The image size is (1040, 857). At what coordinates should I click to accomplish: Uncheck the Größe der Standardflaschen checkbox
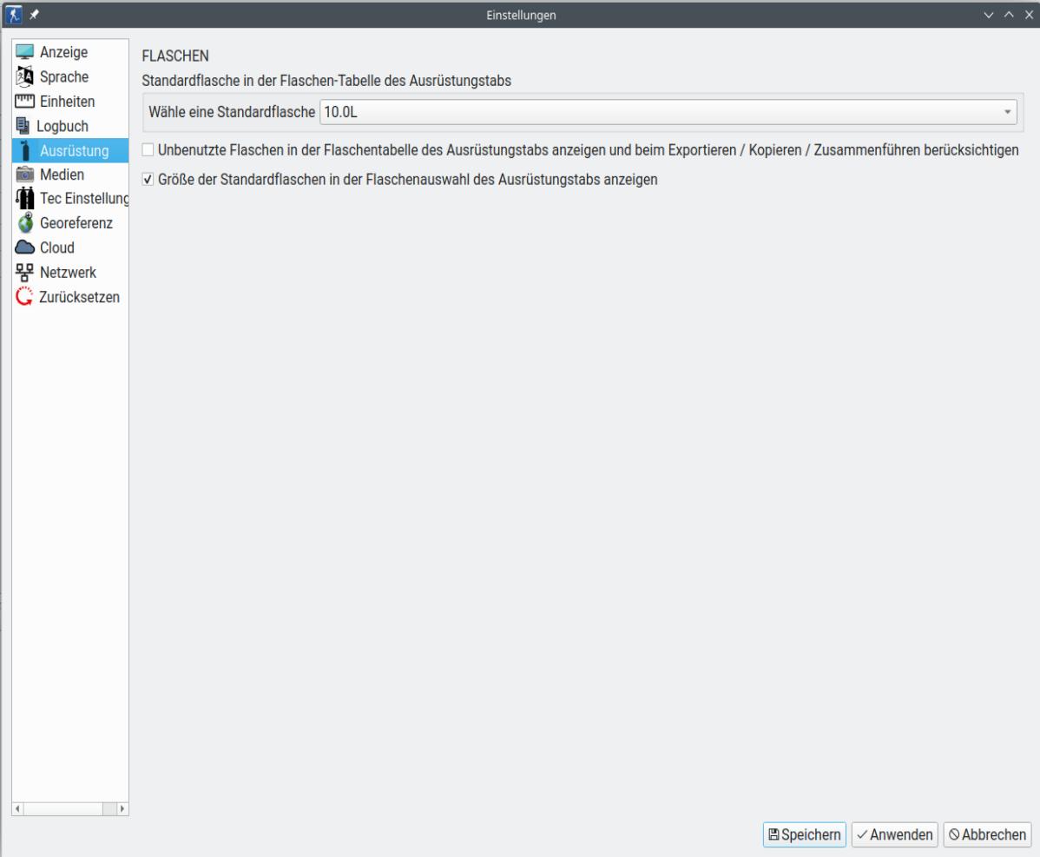pyautogui.click(x=148, y=180)
